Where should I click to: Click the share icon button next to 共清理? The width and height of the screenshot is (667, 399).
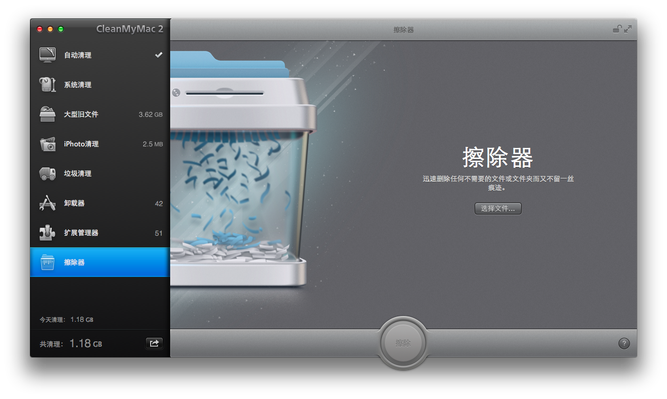click(154, 344)
